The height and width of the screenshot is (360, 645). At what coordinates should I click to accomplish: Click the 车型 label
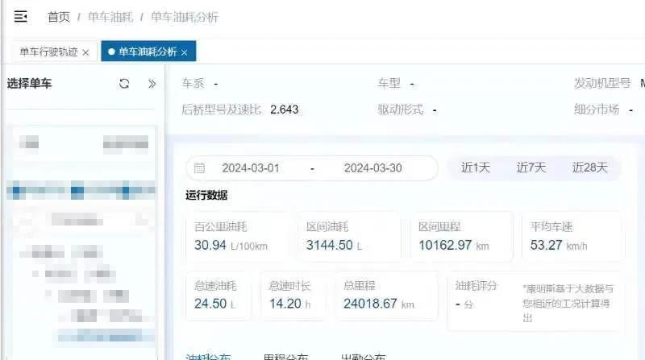(x=389, y=84)
